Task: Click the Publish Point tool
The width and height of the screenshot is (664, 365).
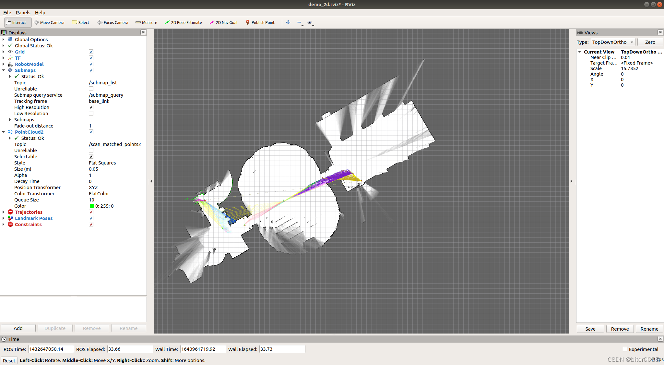Action: (x=260, y=22)
